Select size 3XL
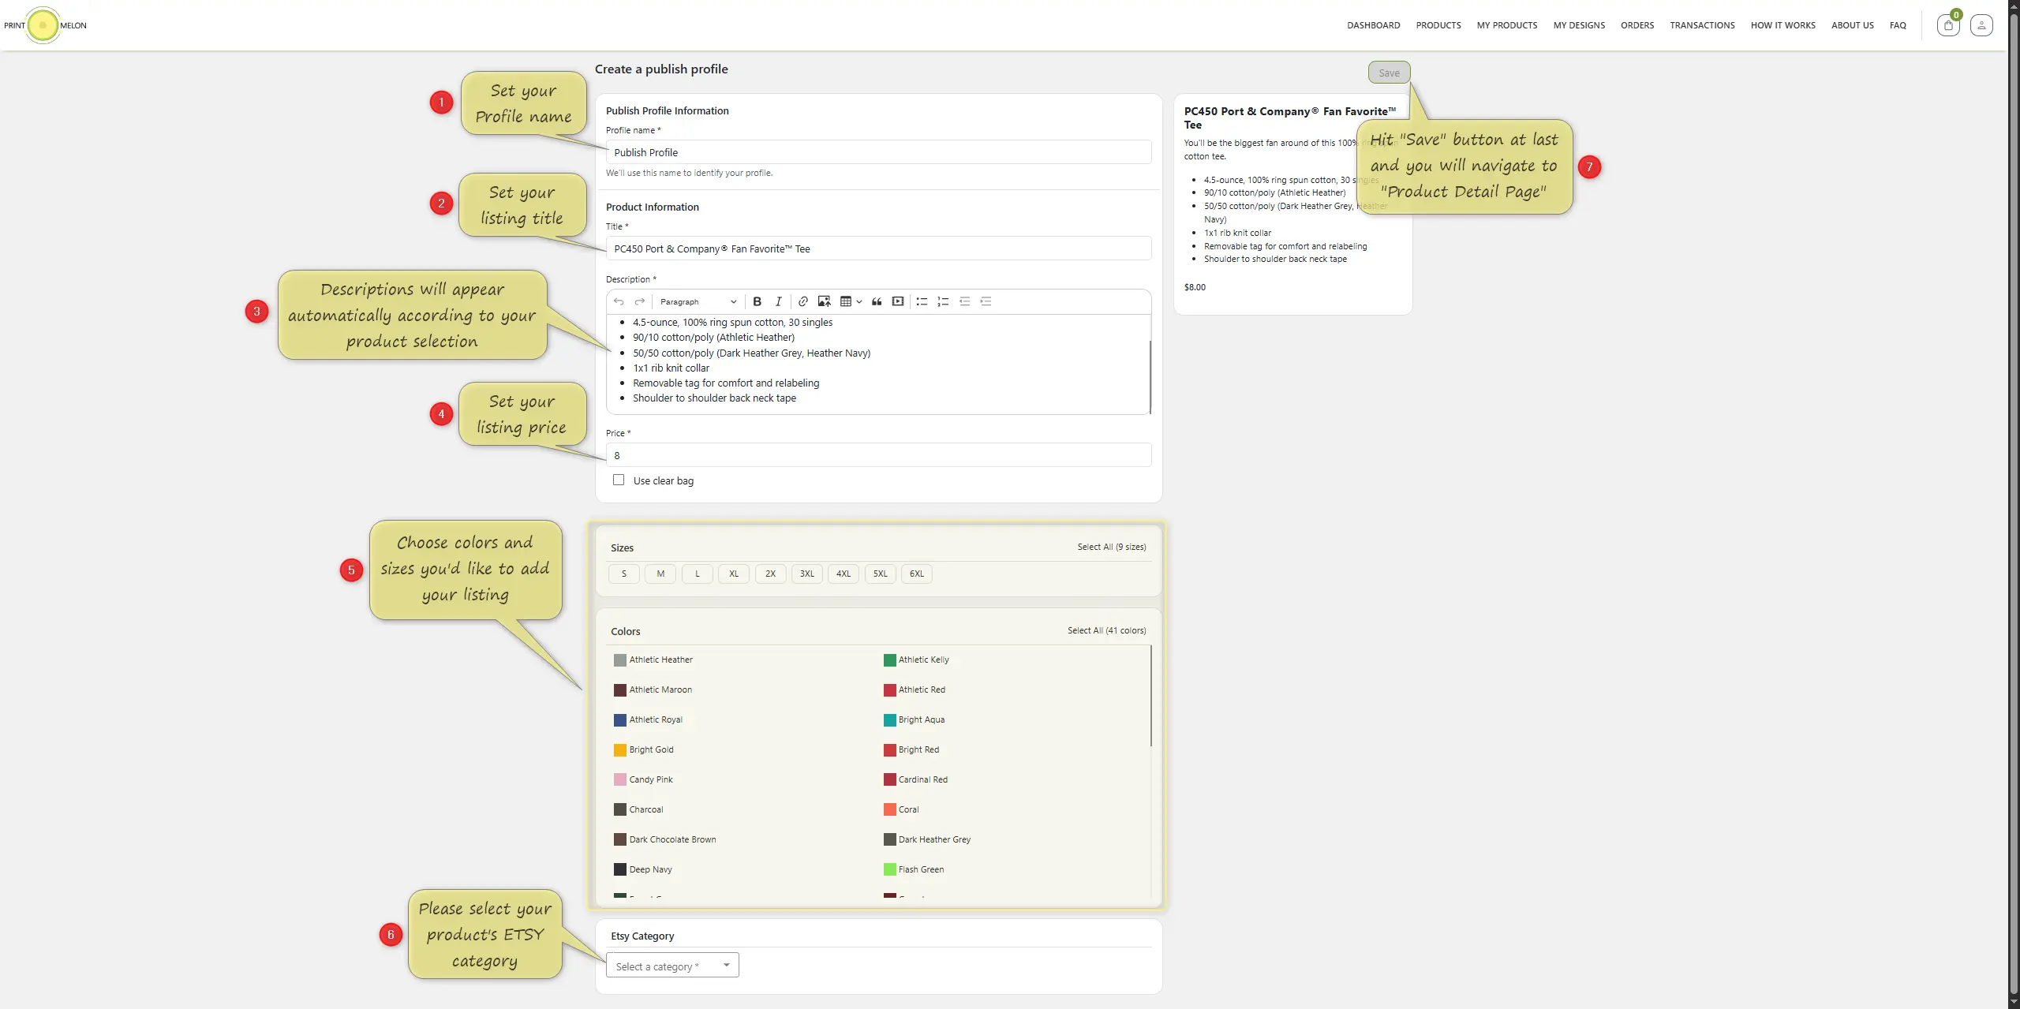The width and height of the screenshot is (2020, 1009). 807,574
